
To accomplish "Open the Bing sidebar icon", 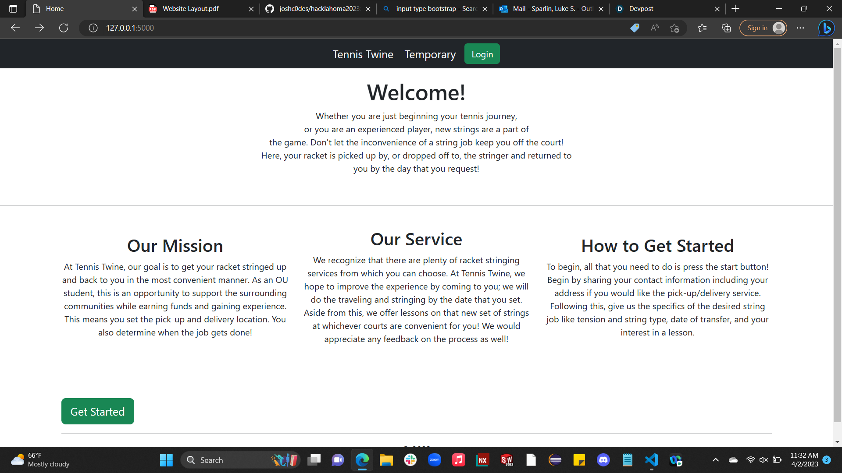I will tap(826, 28).
